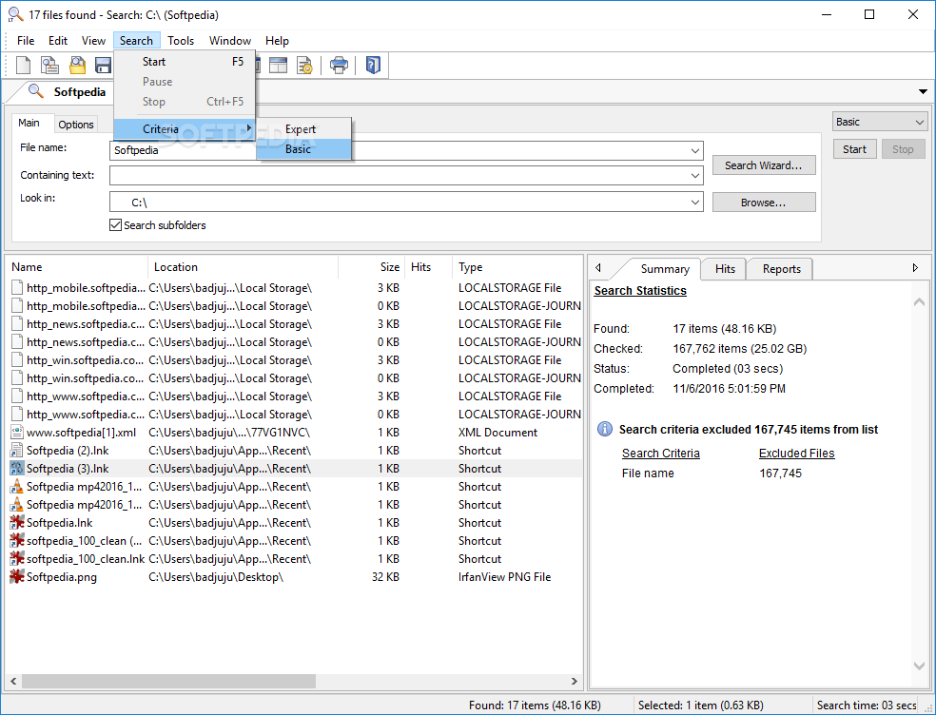This screenshot has width=936, height=715.
Task: Click the Browse... button
Action: coord(764,203)
